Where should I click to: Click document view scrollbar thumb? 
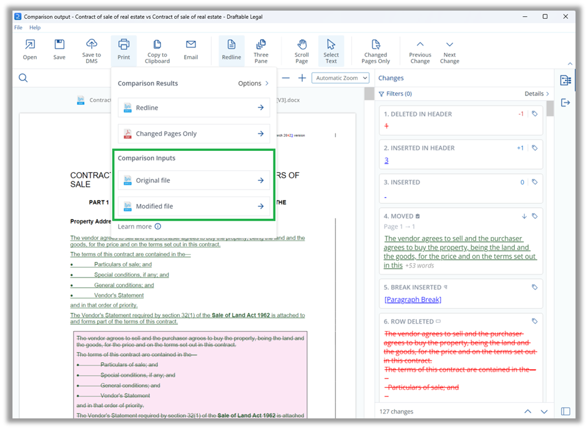[x=369, y=94]
